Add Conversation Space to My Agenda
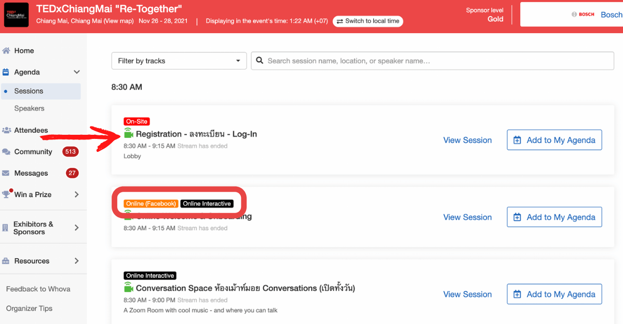Screen dimensions: 623x324 [x=554, y=294]
